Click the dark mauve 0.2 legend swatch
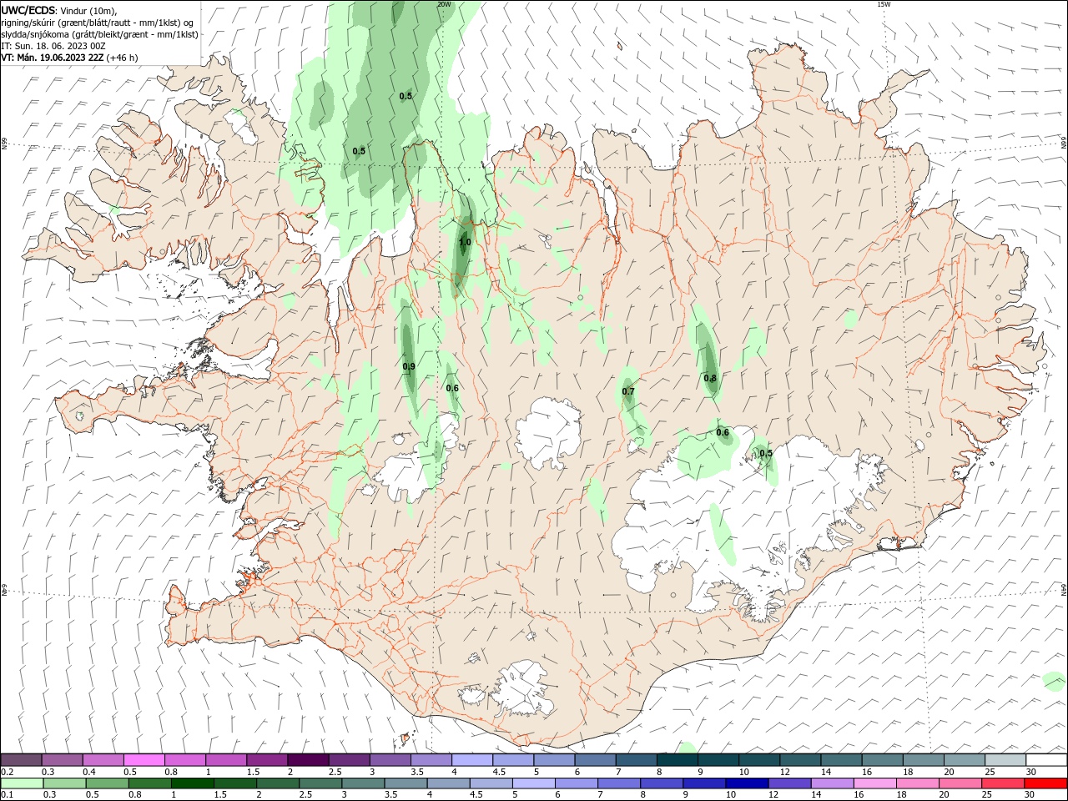Screen dimensions: 1068x801 22,760
